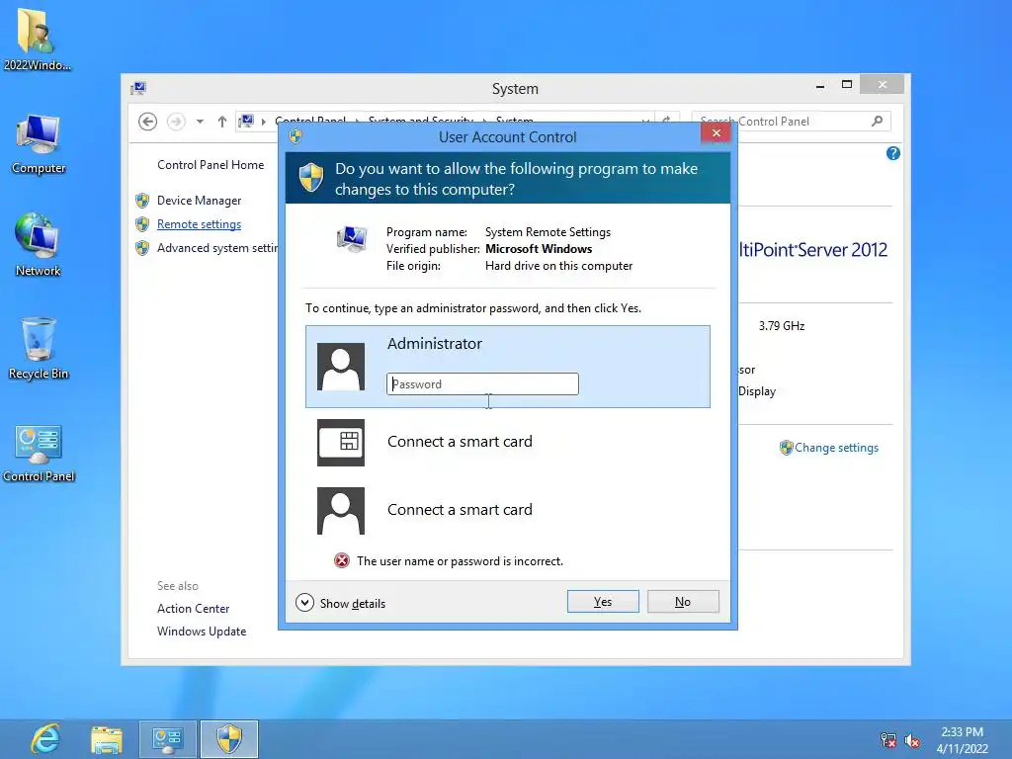Click the Administrator password field

482,384
